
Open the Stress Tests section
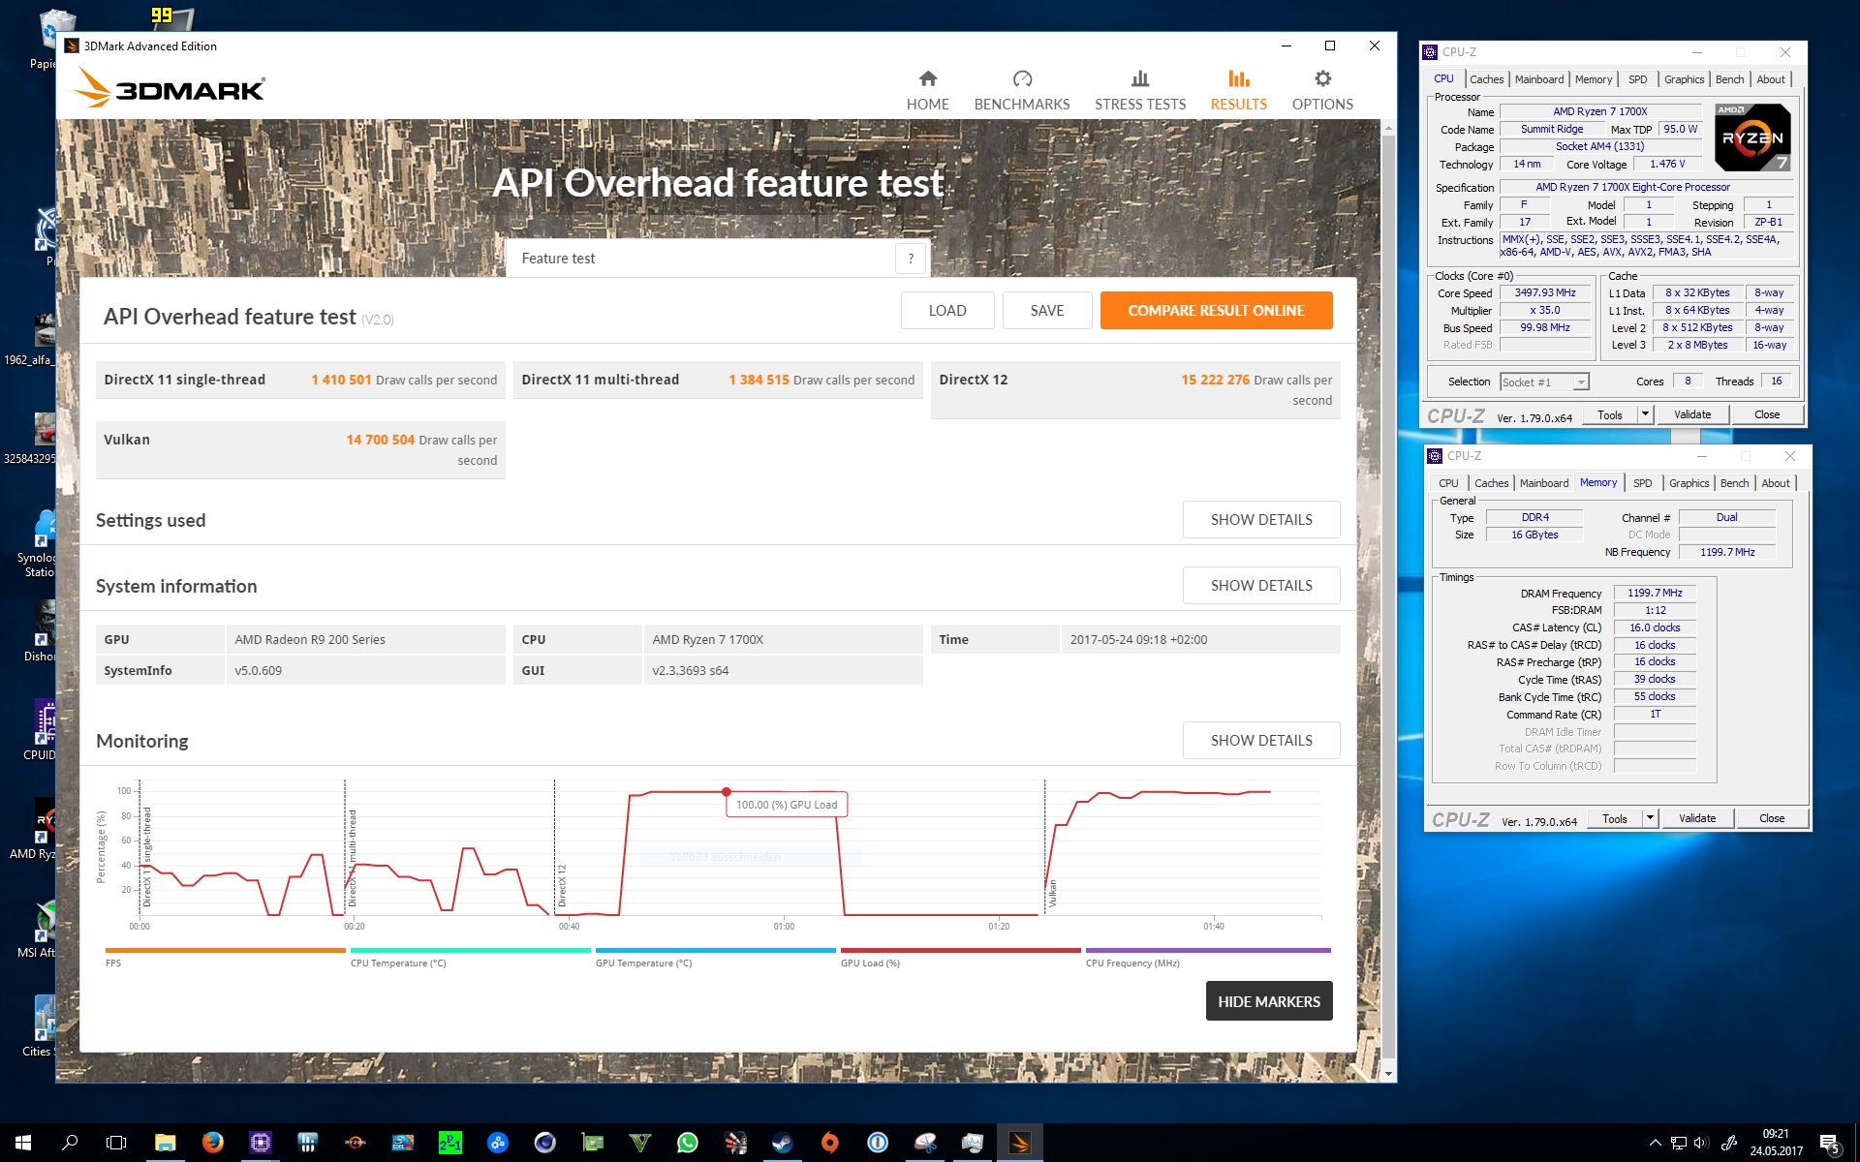pos(1139,90)
